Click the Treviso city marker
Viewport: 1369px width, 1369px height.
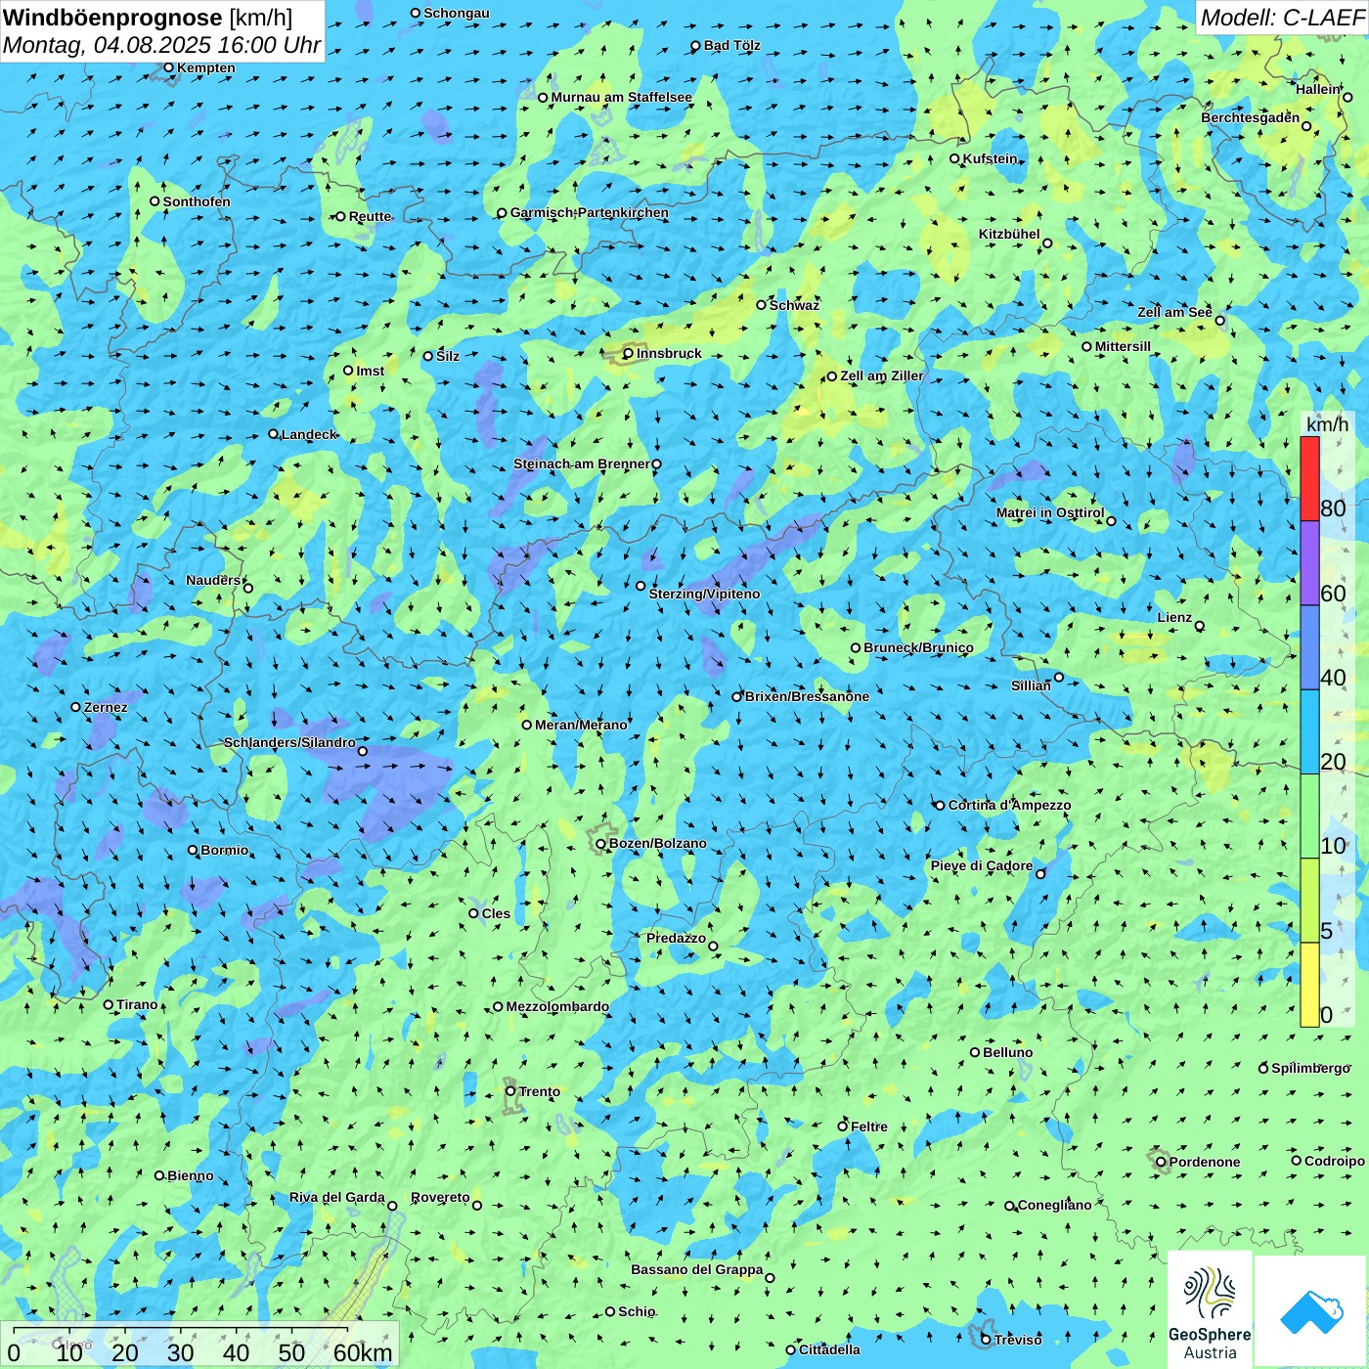click(x=986, y=1340)
